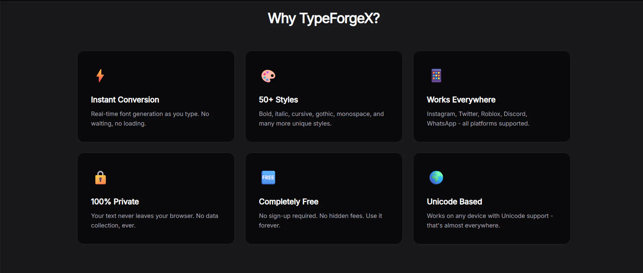The width and height of the screenshot is (643, 273).
Task: Click the globe icon for Unicode Based
Action: click(436, 178)
